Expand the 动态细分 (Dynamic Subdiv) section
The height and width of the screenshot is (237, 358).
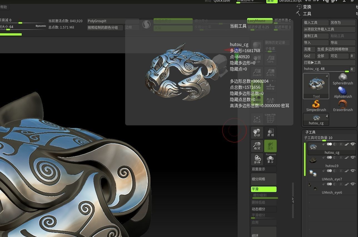pyautogui.click(x=264, y=209)
